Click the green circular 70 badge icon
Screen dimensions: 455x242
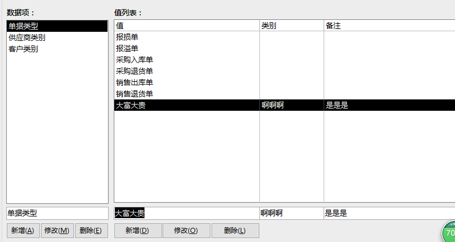click(449, 233)
